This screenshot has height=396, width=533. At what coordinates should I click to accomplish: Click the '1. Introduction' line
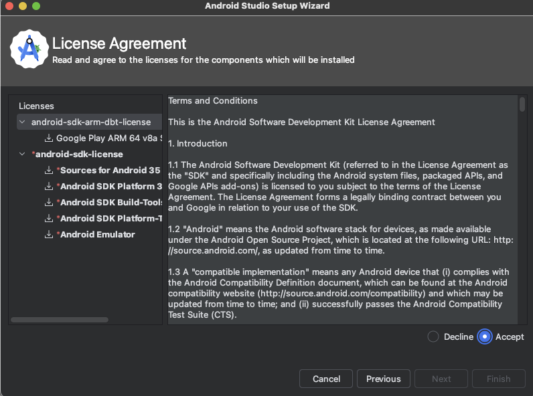click(198, 144)
